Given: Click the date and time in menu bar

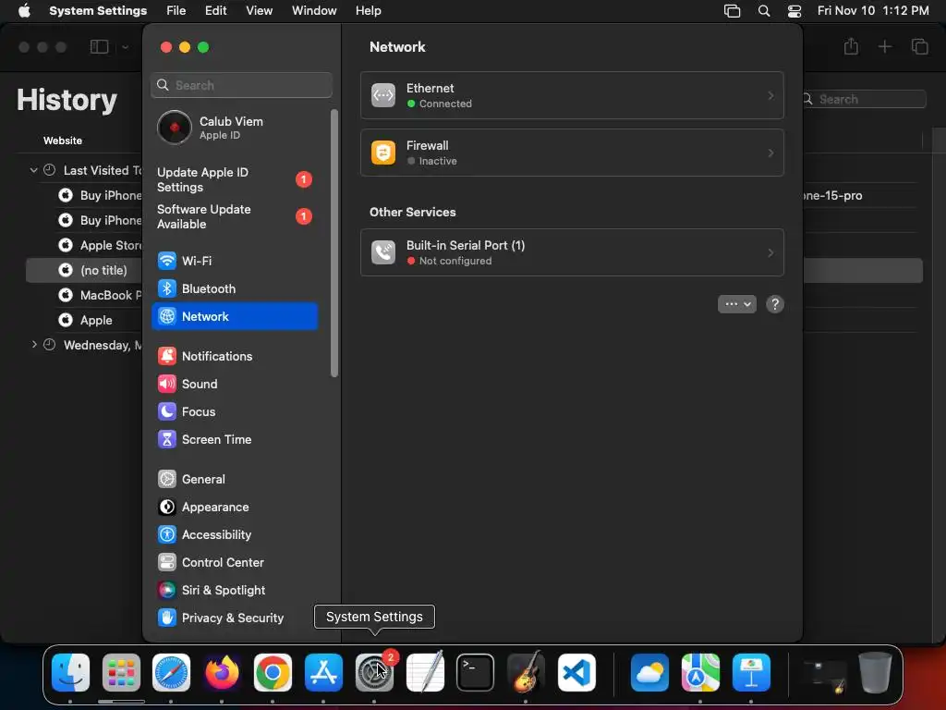Looking at the screenshot, I should click(873, 10).
